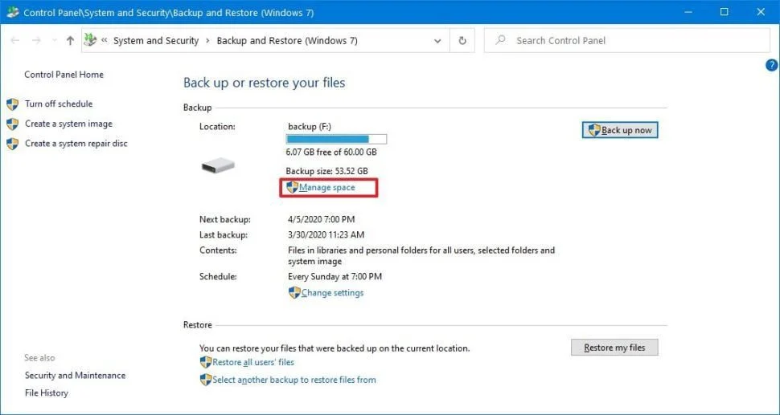Click the blue help question mark icon
The height and width of the screenshot is (415, 780).
click(x=771, y=66)
